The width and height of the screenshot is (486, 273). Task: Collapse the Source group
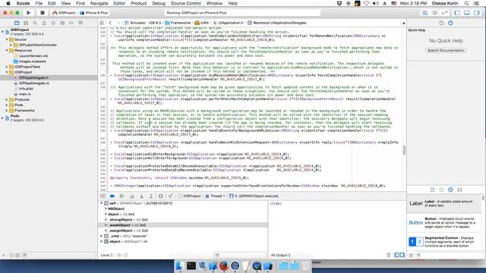7,39
